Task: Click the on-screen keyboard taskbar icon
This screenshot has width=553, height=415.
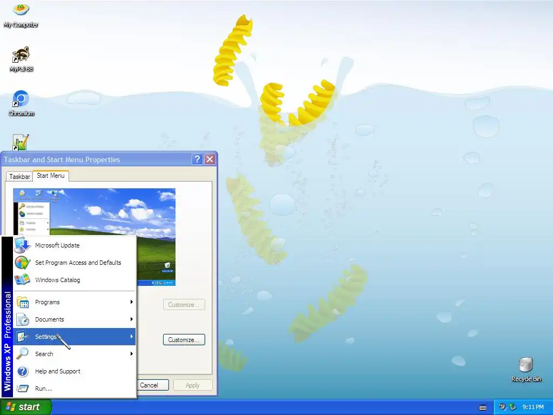Action: tap(483, 407)
